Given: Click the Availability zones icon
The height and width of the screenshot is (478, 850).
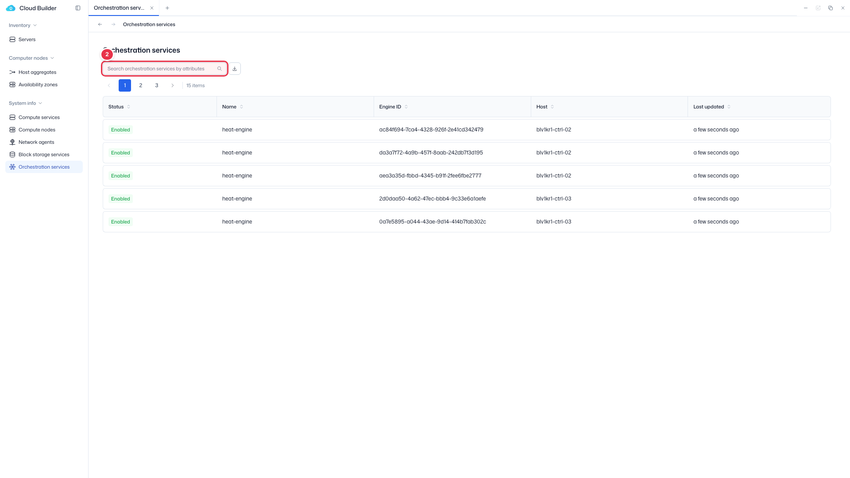Looking at the screenshot, I should [12, 85].
